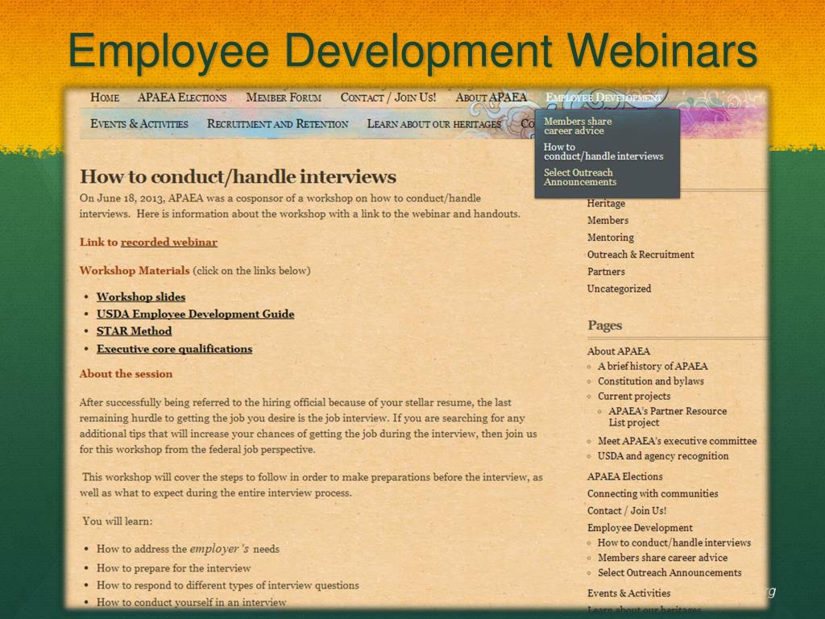Open APAEA Elections in Pages list

(624, 477)
